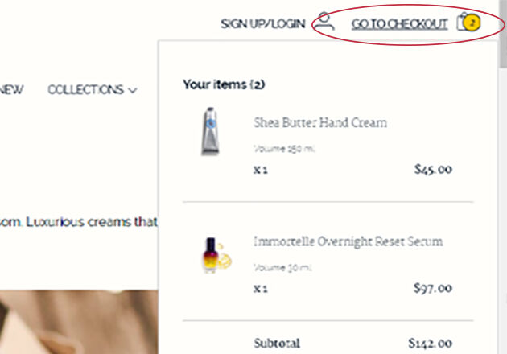Click the Subtotal $142.00 amount
Viewport: 507px width, 354px height.
coord(430,343)
